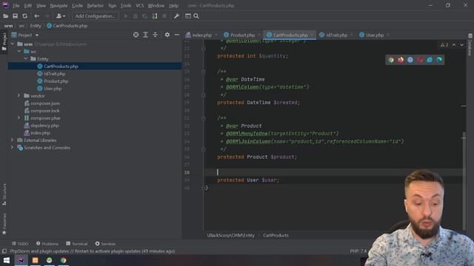Image resolution: width=474 pixels, height=266 pixels.
Task: Collapse the Entity folder
Action: pyautogui.click(x=26, y=59)
